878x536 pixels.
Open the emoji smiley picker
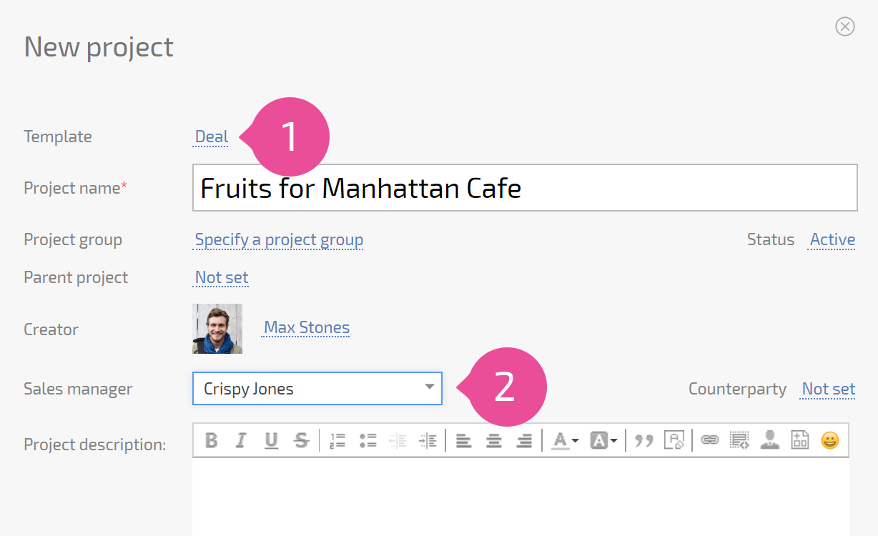[829, 440]
